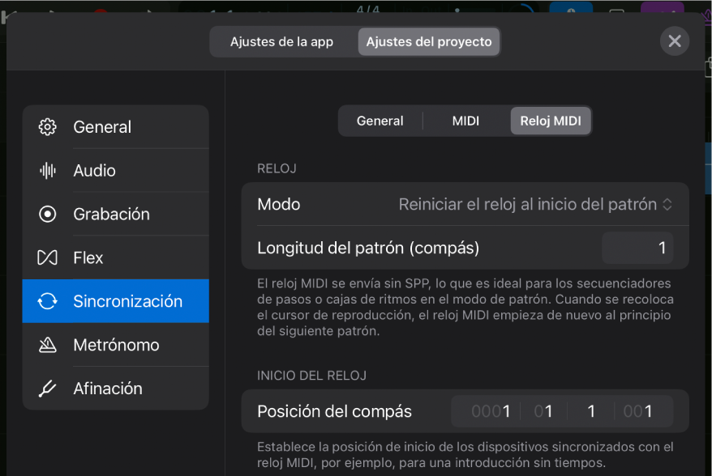Viewport: 712px width, 476px height.
Task: Select the Reloj MIDI tab
Action: (550, 120)
